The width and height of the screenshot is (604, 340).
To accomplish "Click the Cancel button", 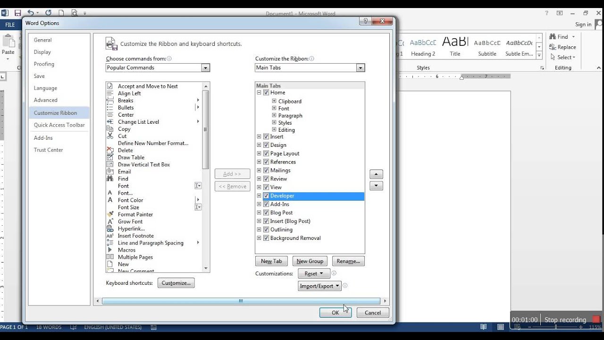I will coord(373,313).
